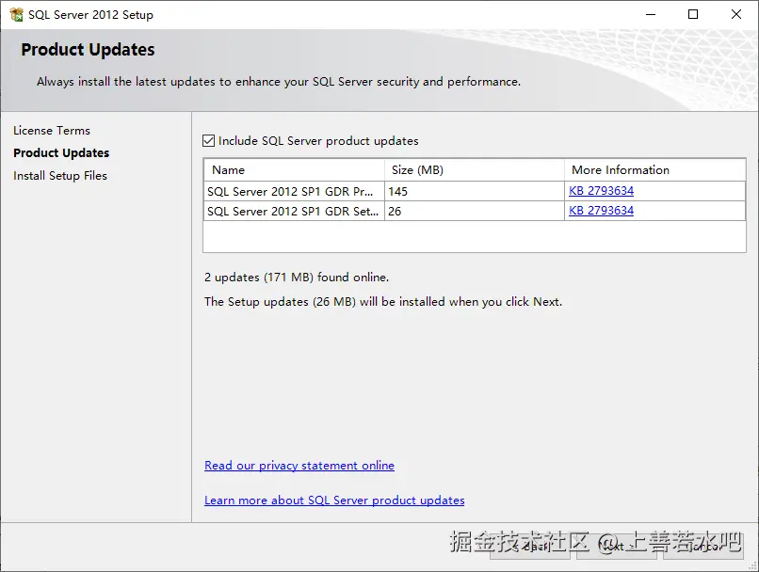This screenshot has height=572, width=759.
Task: Click the SQL Server Setup title bar icon
Action: click(x=16, y=14)
